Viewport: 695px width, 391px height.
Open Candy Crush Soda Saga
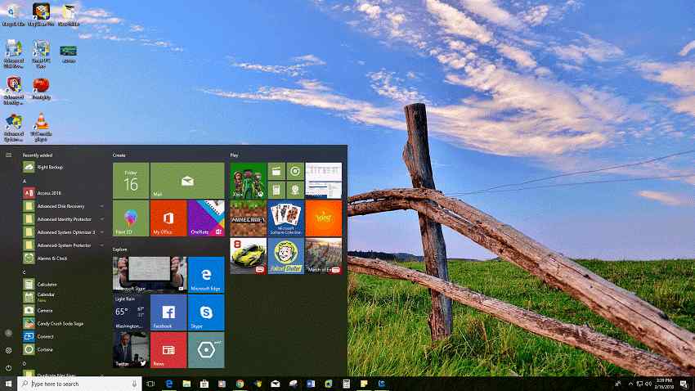(62, 323)
